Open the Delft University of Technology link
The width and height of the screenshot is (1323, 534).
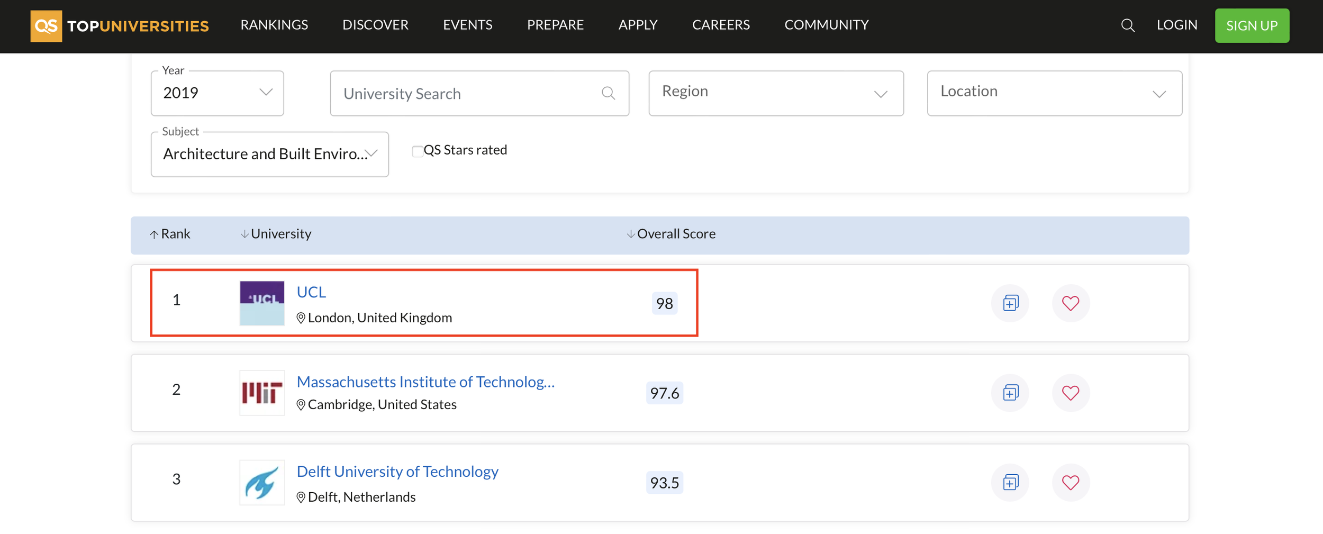click(x=397, y=472)
